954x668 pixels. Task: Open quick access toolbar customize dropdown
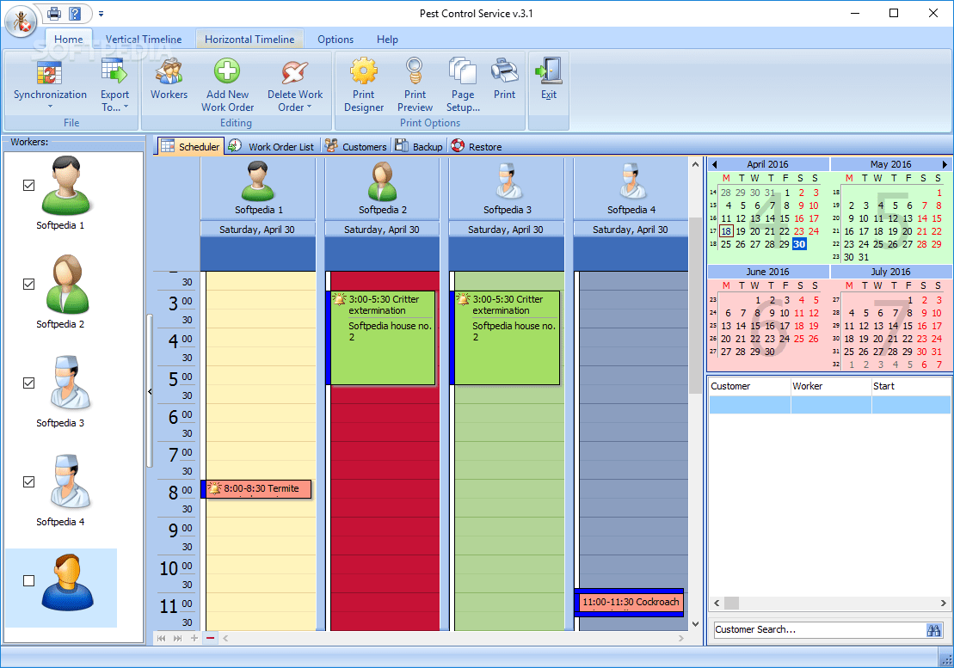click(101, 14)
